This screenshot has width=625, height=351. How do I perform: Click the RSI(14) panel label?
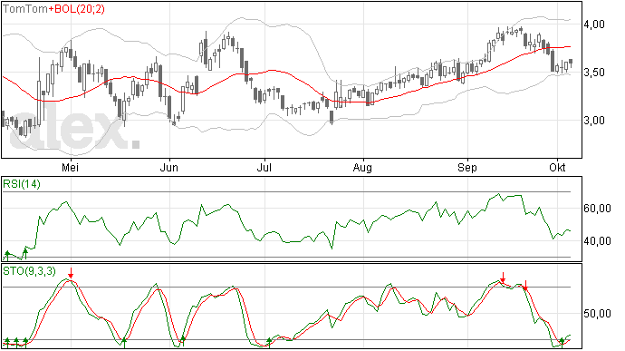22,184
